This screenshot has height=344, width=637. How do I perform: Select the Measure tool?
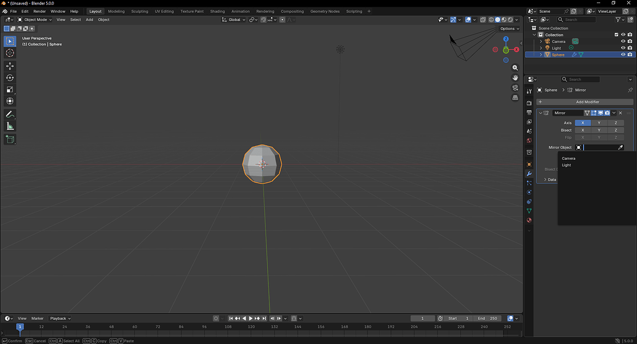[10, 126]
